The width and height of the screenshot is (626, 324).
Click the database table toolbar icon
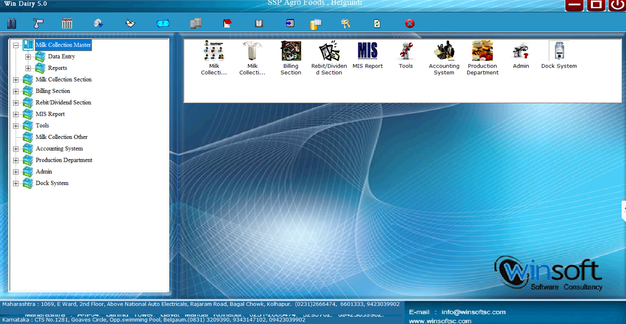(x=316, y=24)
